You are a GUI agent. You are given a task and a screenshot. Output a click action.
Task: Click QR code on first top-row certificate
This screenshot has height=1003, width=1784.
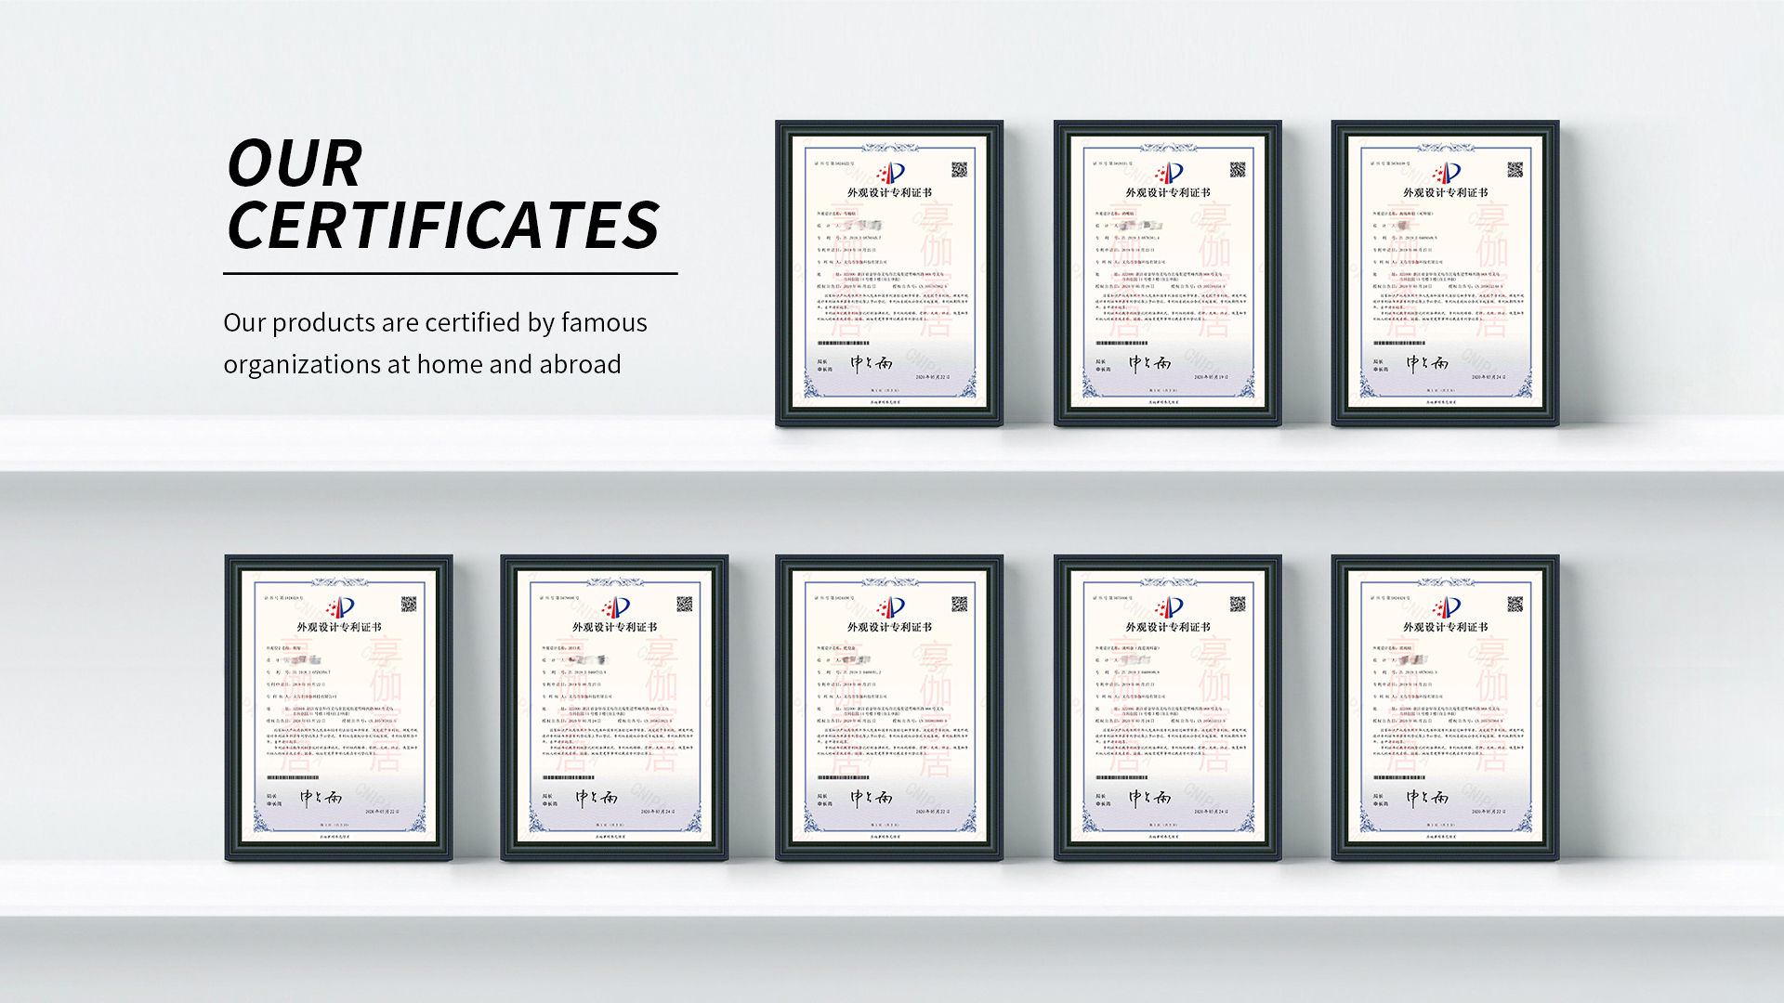[x=959, y=169]
